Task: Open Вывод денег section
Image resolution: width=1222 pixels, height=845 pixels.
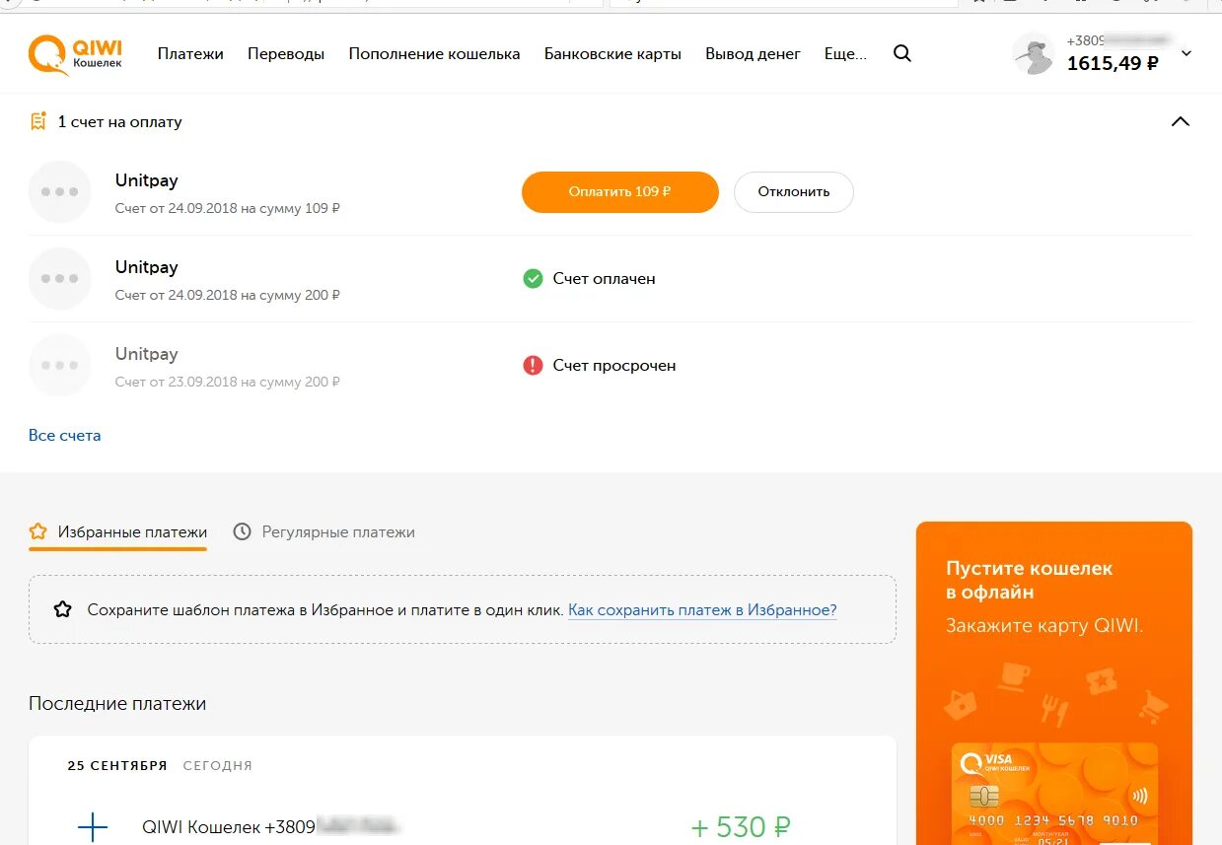Action: pos(753,54)
